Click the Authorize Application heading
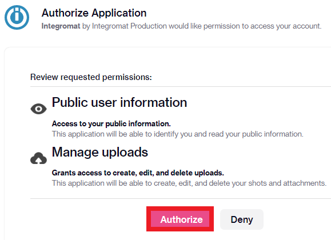The image size is (331, 240). coord(94,13)
